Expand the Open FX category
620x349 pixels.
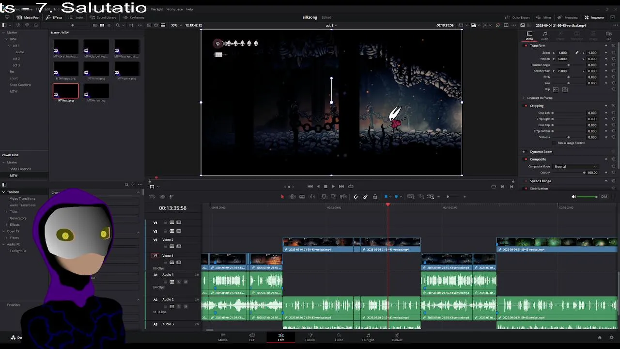coord(3,231)
